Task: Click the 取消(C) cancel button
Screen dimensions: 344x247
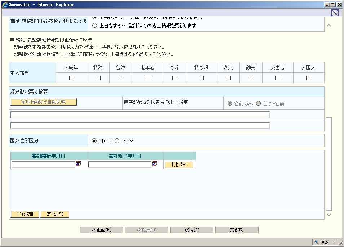Action: pos(191,230)
